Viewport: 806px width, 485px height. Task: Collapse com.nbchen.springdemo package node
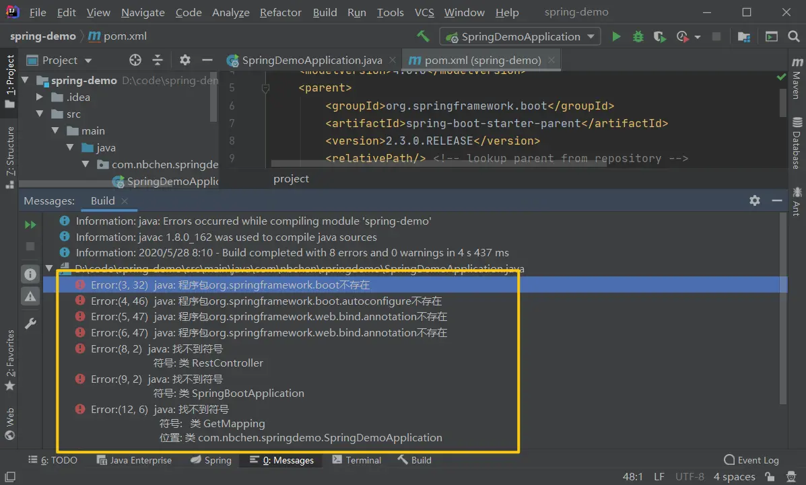tap(86, 164)
